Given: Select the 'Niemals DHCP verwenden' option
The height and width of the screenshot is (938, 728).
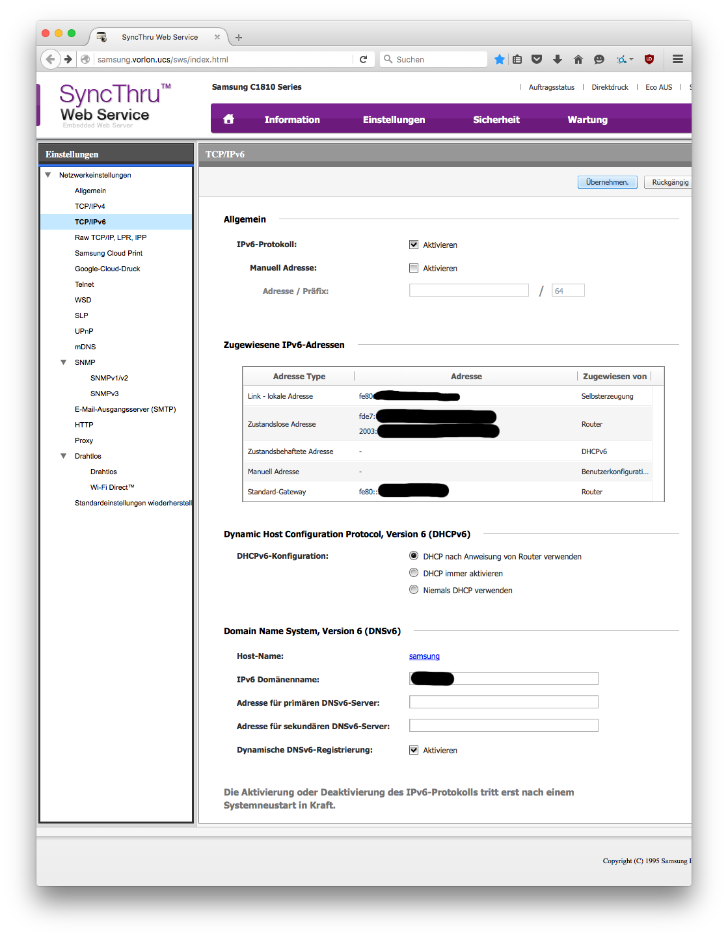Looking at the screenshot, I should 414,590.
